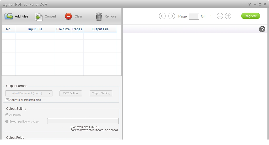Open help with the dark question-mark circle
Viewport: 269px width, 145px height.
(x=262, y=29)
